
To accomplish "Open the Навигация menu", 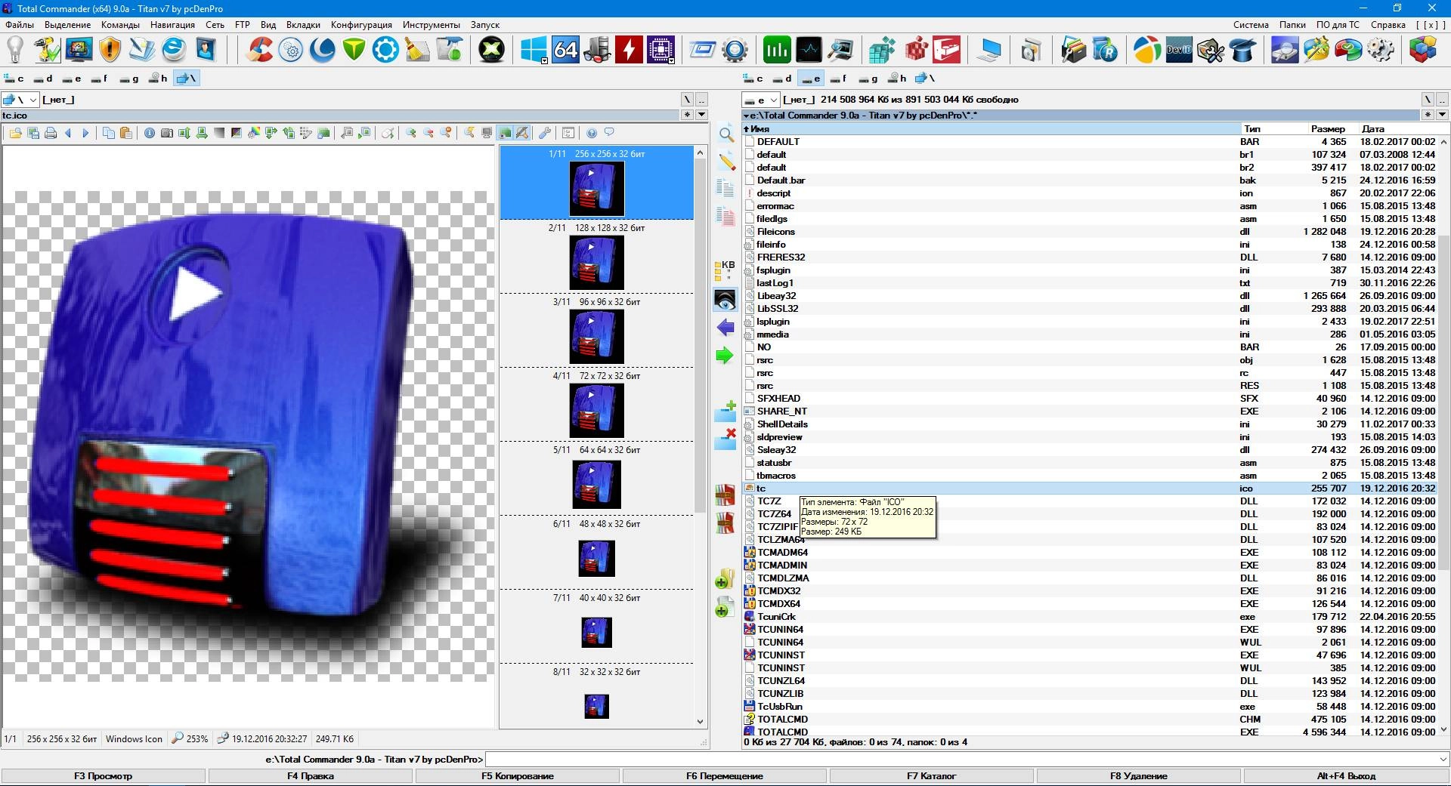I will pyautogui.click(x=172, y=25).
